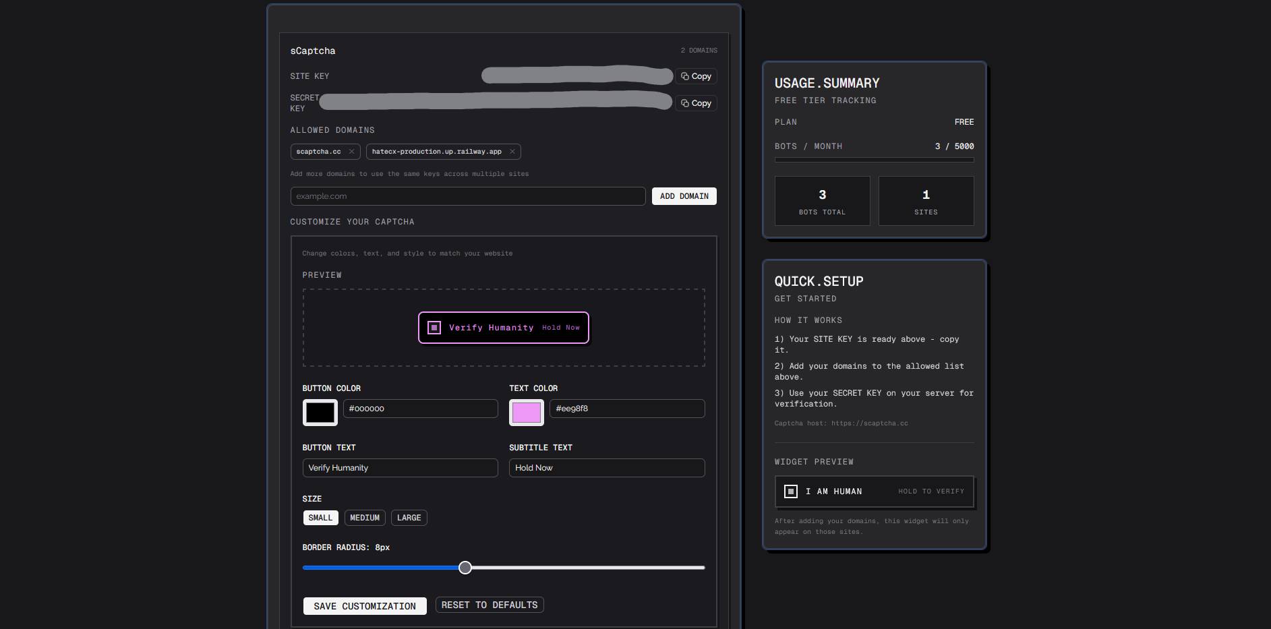
Task: Open the black button color swatch
Action: [320, 412]
